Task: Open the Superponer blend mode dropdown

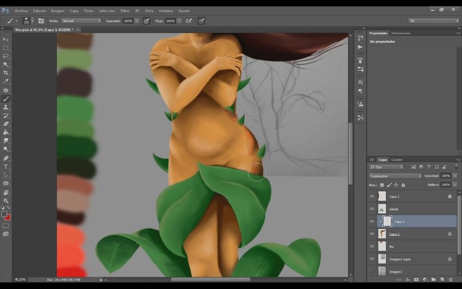Action: 395,176
